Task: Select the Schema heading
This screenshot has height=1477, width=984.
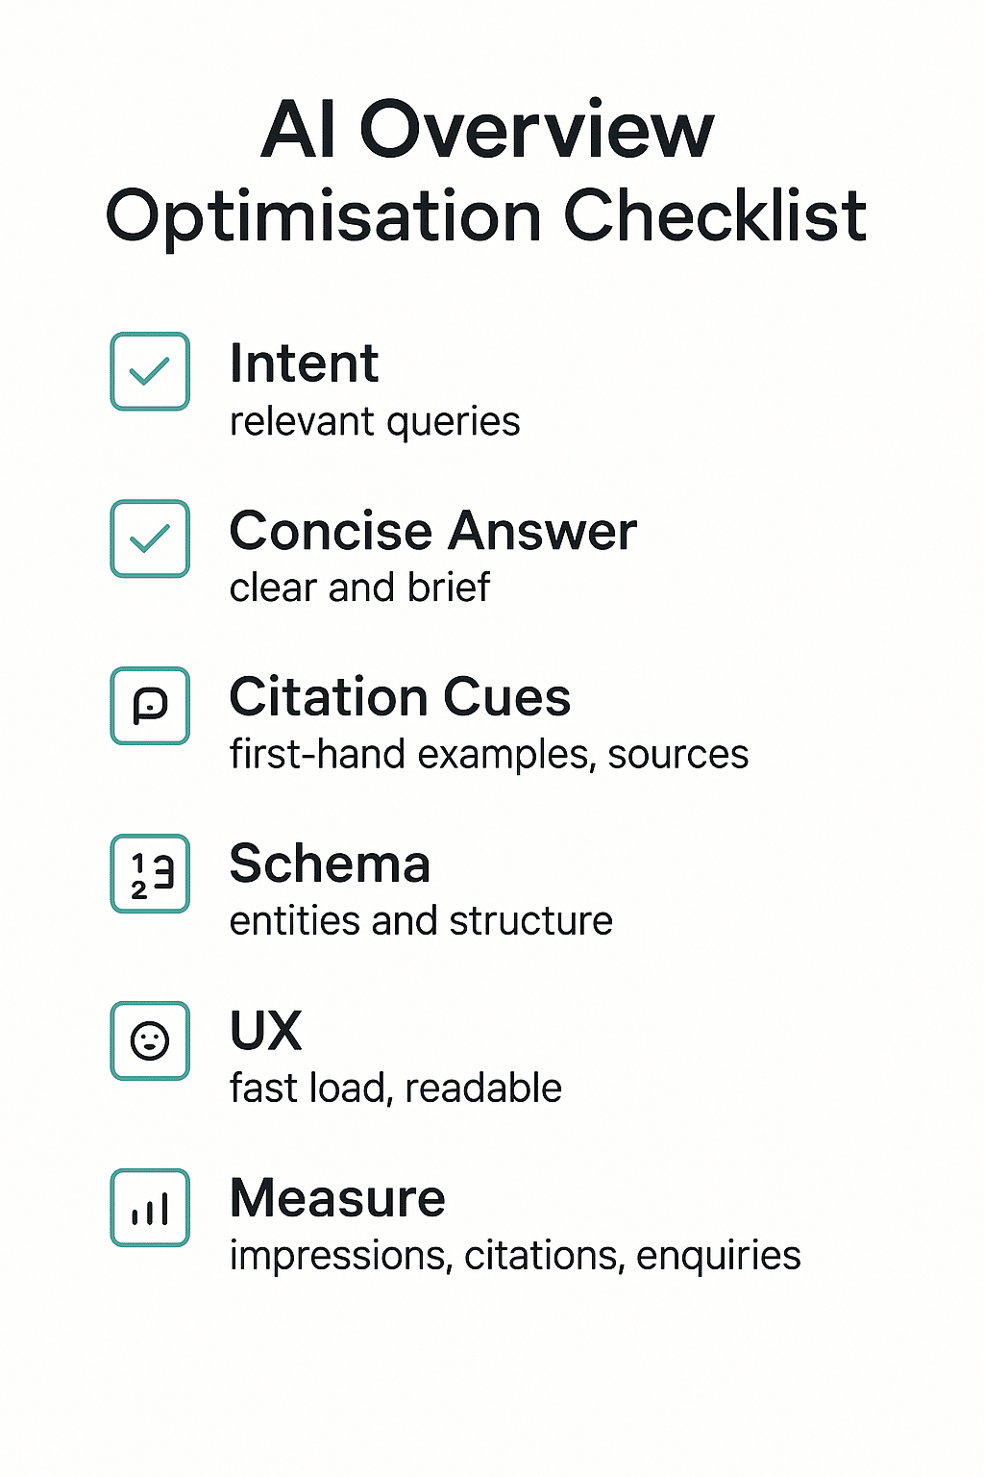Action: [330, 864]
